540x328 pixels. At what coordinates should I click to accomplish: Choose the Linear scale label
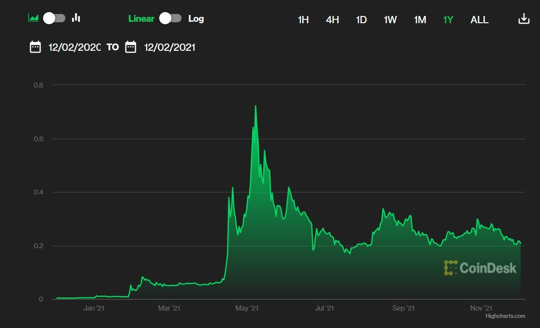click(x=141, y=18)
